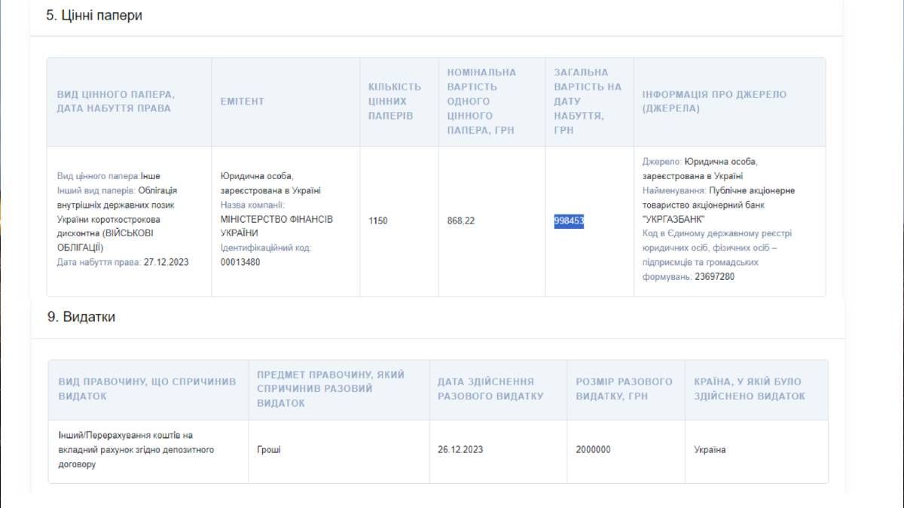The height and width of the screenshot is (508, 904).
Task: Click the expense amount 2000000
Action: click(593, 450)
